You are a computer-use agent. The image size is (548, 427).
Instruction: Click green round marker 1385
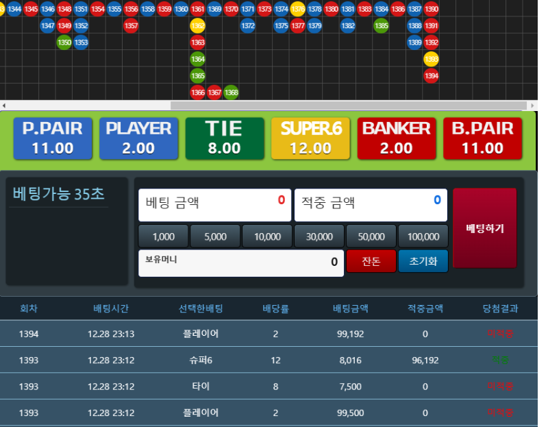(x=382, y=25)
